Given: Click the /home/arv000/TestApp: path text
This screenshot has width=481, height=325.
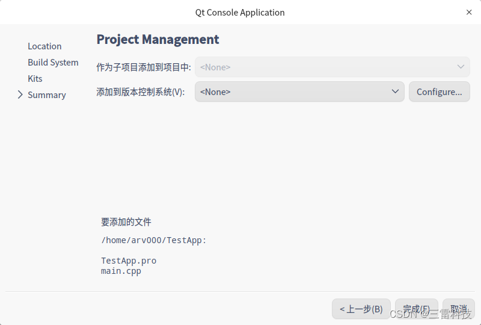Looking at the screenshot, I should pyautogui.click(x=154, y=240).
